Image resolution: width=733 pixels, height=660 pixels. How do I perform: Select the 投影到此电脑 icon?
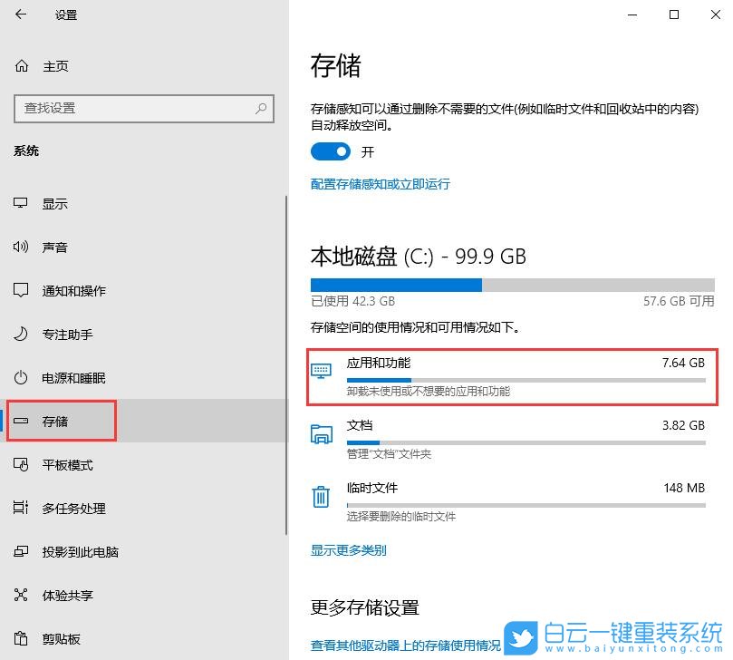pyautogui.click(x=21, y=551)
